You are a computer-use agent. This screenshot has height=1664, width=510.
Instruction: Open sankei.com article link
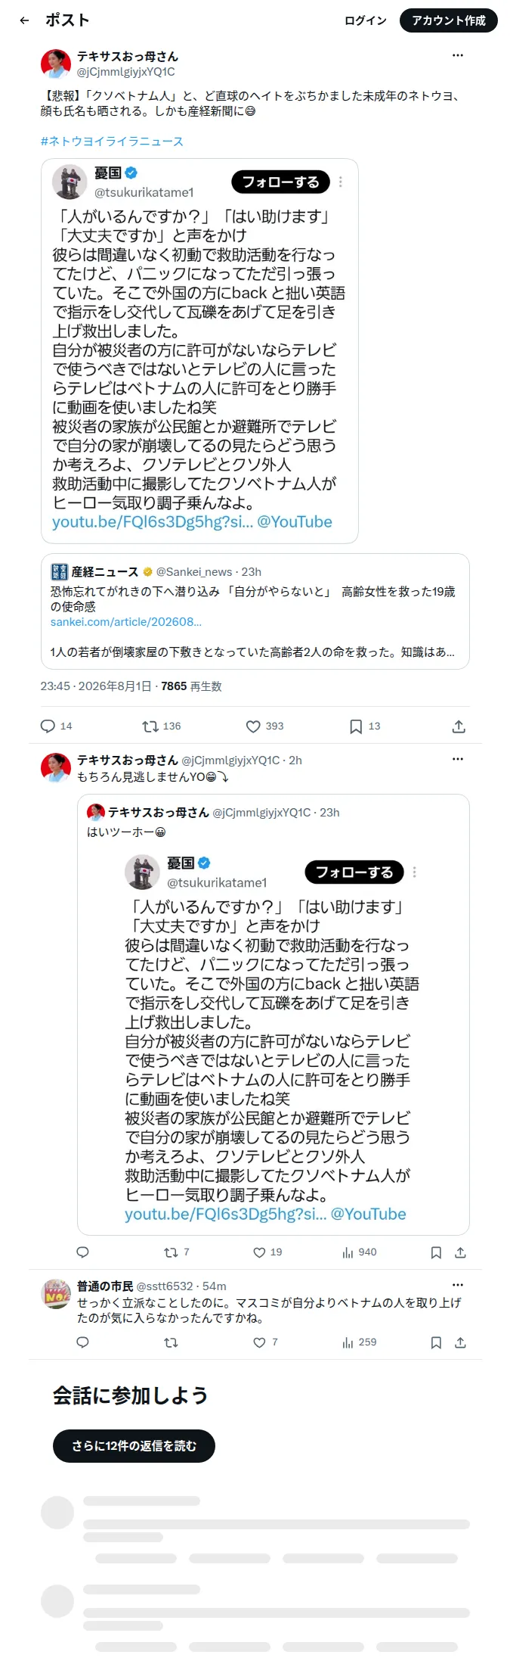[x=126, y=622]
